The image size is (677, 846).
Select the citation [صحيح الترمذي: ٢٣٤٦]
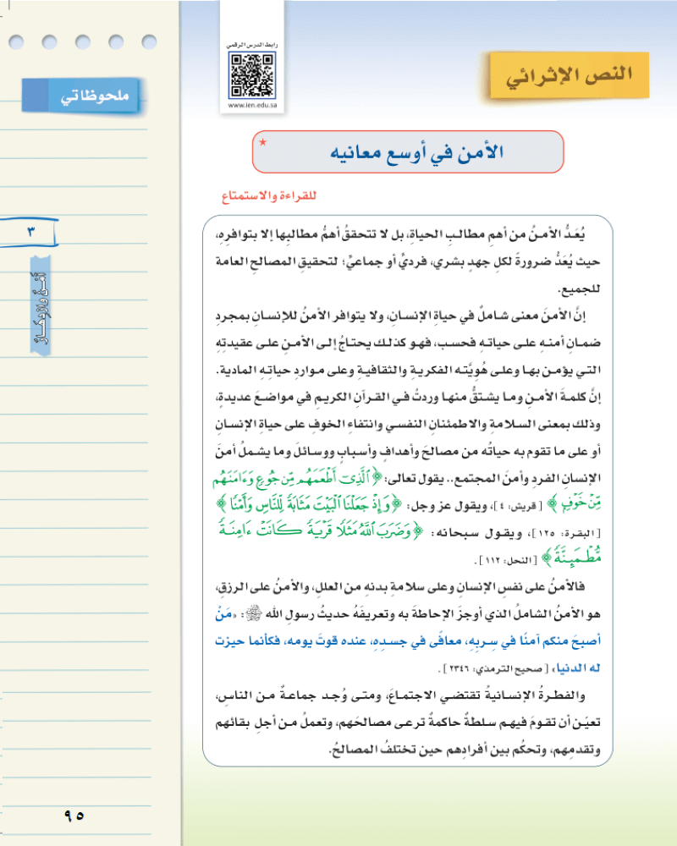coord(494,669)
